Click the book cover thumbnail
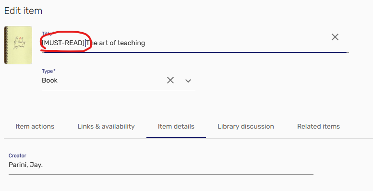 click(18, 45)
